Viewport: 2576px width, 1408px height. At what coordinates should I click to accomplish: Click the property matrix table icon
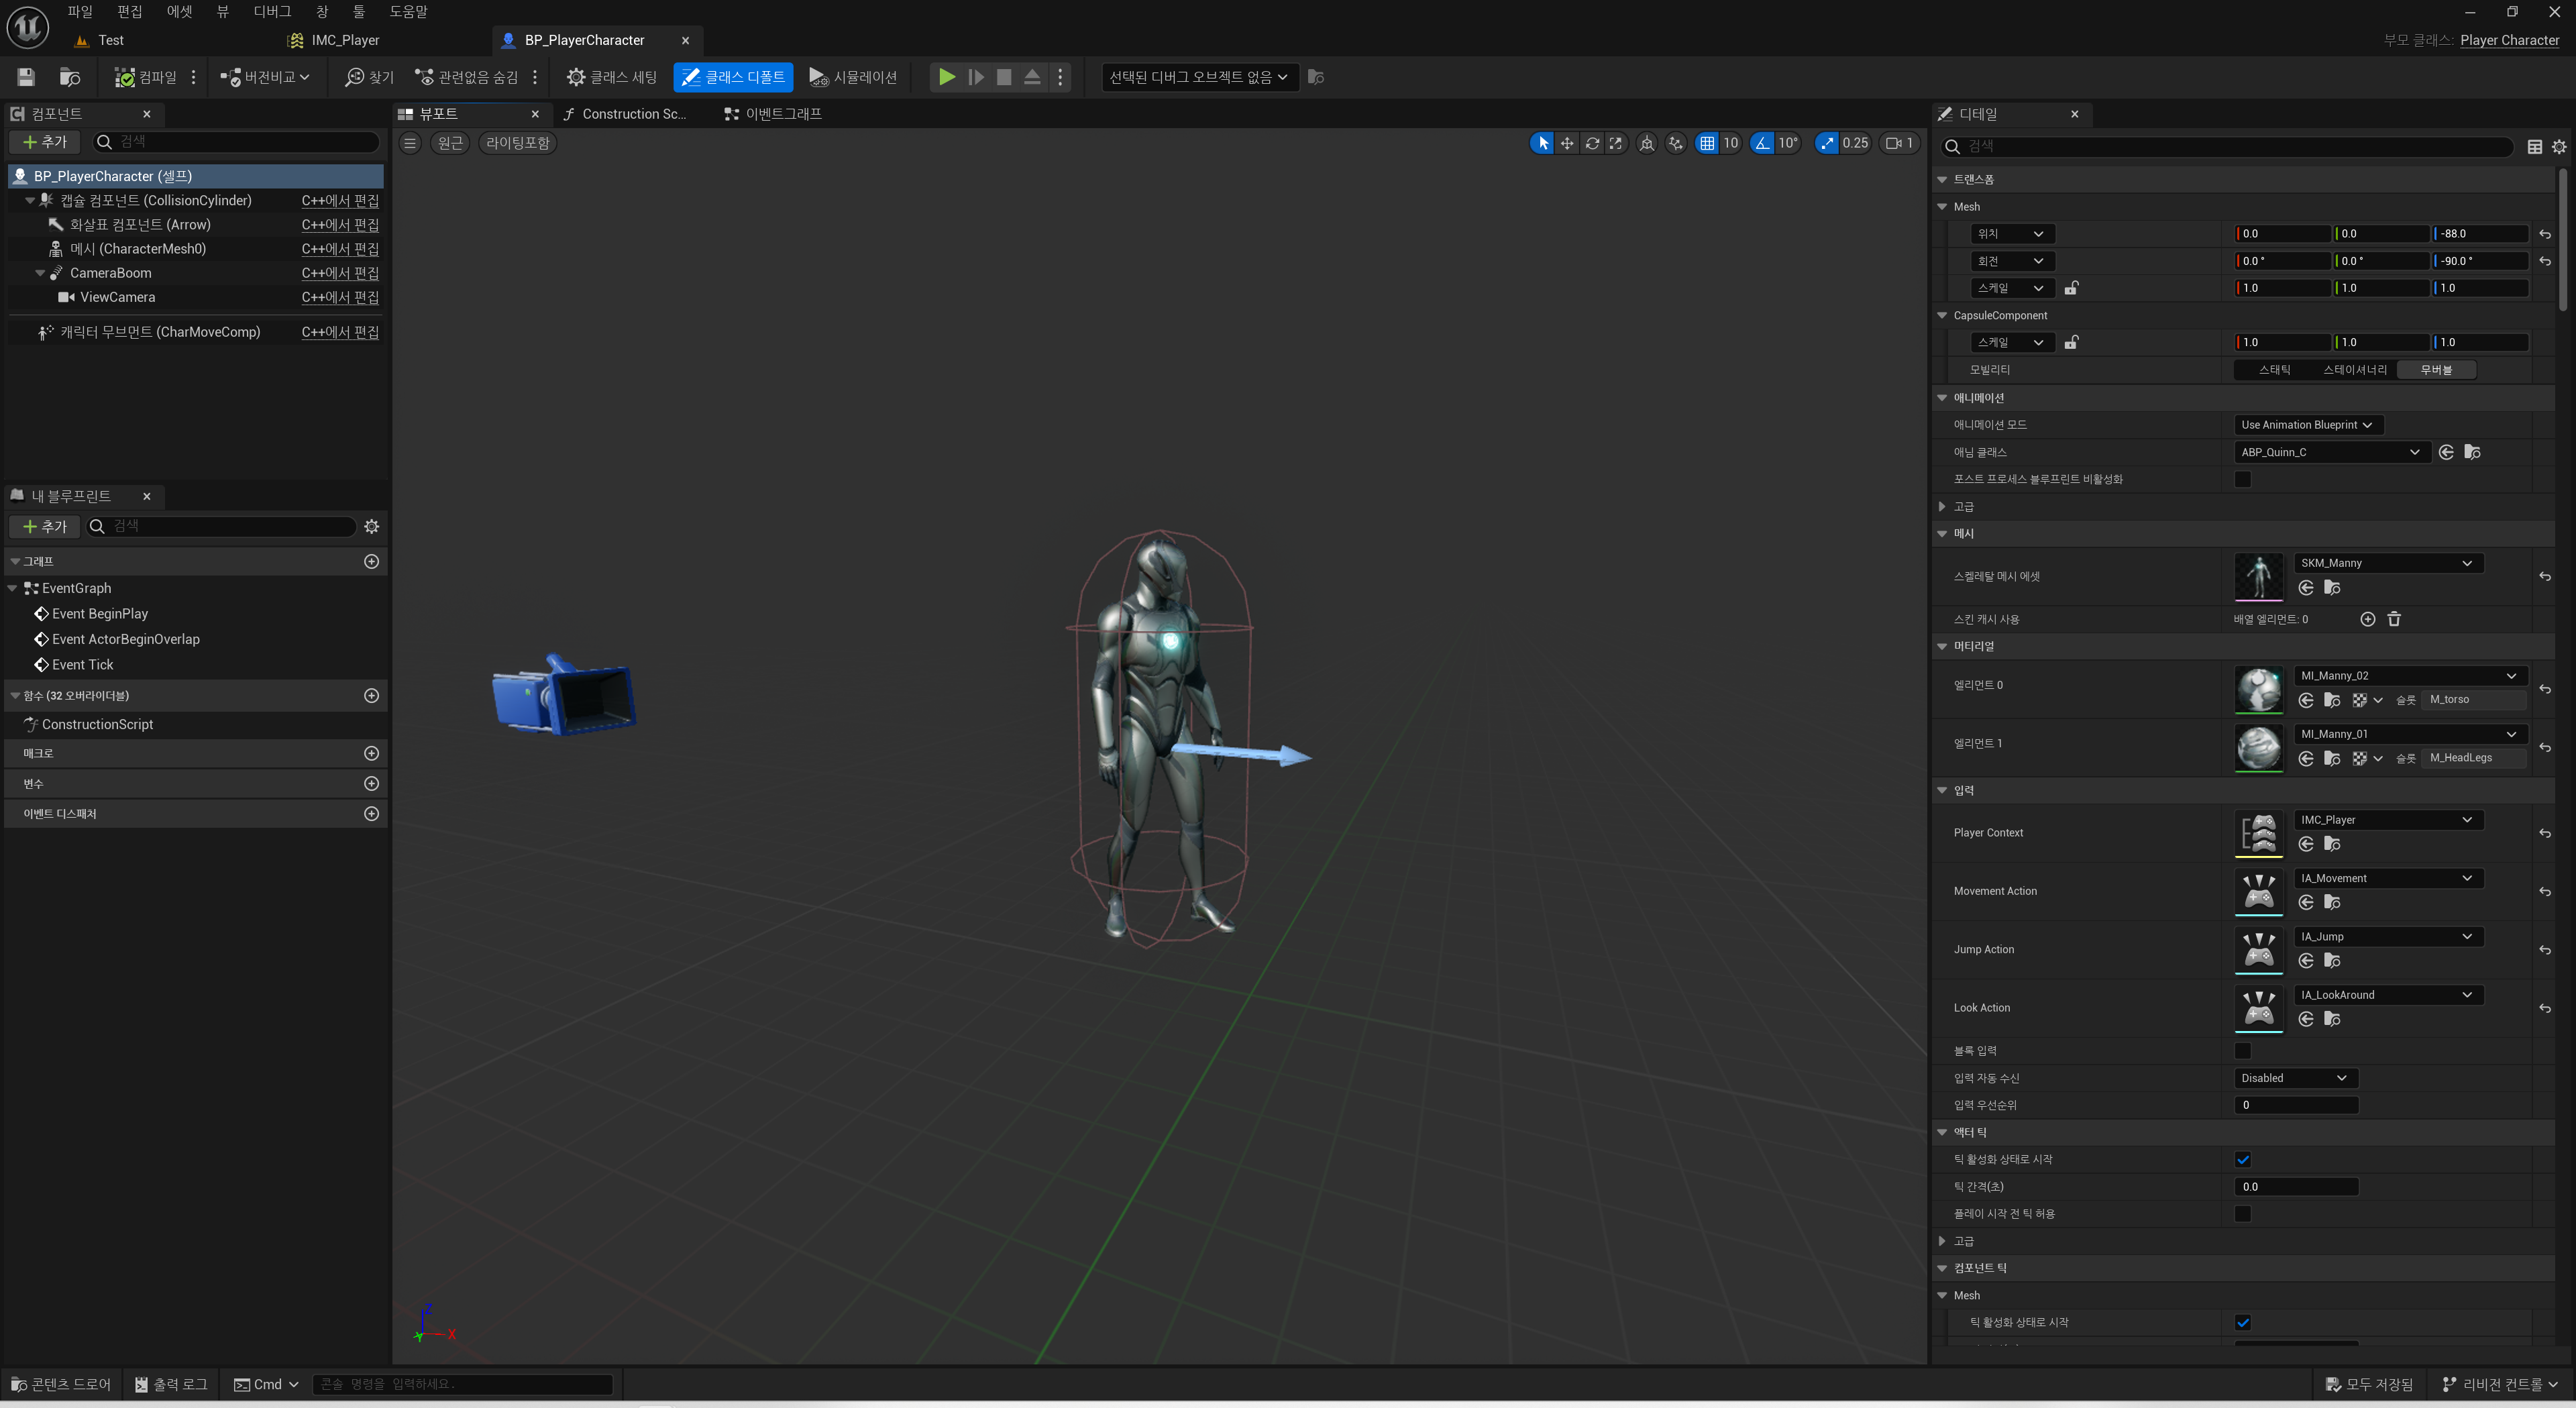coord(2534,147)
